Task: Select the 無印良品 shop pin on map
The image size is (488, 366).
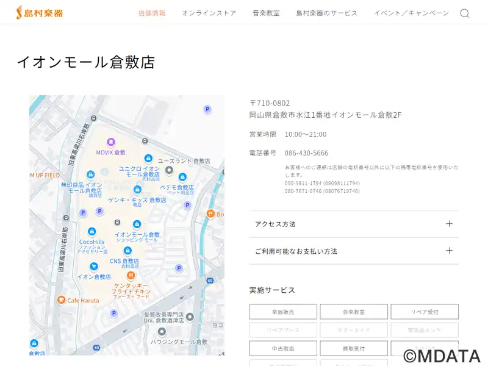Action: tap(90, 174)
